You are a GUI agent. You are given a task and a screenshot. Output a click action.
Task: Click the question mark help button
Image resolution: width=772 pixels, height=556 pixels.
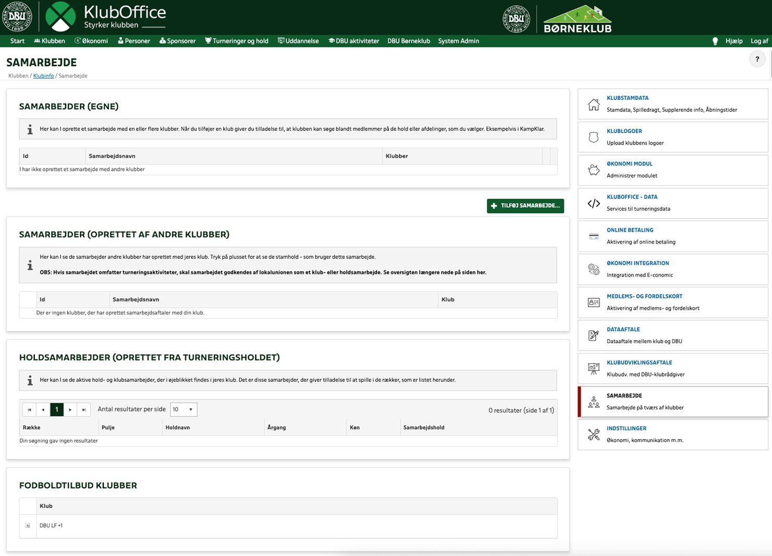pyautogui.click(x=757, y=59)
